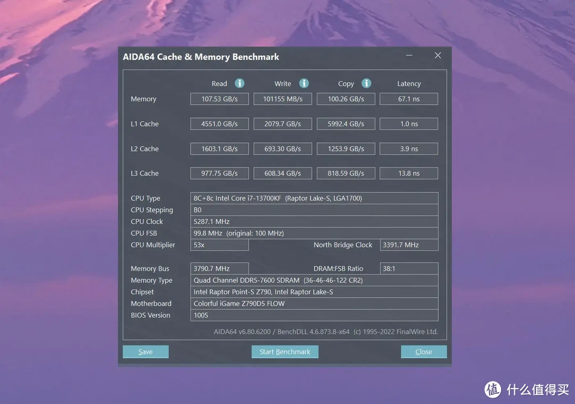The width and height of the screenshot is (575, 404).
Task: Select the Memory Read 107.53 GB/s field
Action: (x=219, y=99)
